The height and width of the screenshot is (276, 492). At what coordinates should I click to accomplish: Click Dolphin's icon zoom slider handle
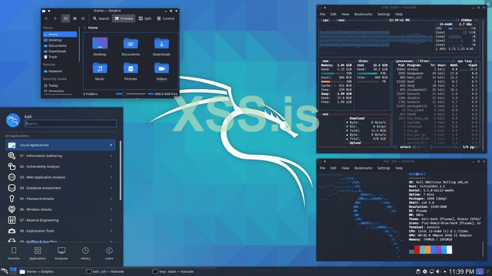coord(124,94)
